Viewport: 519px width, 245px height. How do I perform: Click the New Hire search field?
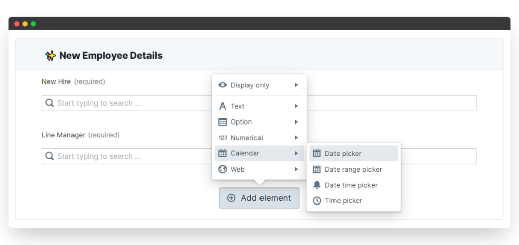click(x=259, y=103)
